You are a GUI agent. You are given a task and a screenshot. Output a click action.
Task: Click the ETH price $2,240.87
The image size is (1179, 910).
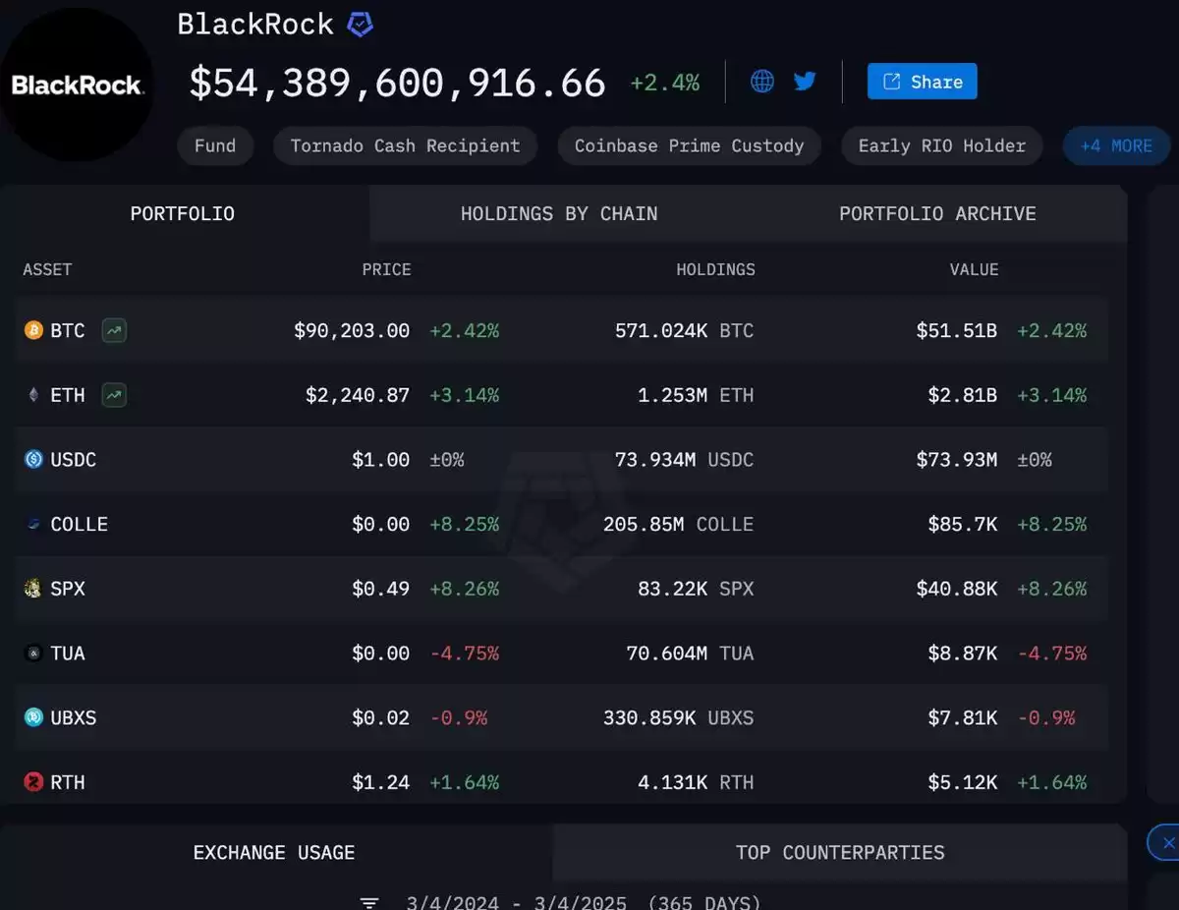point(358,395)
